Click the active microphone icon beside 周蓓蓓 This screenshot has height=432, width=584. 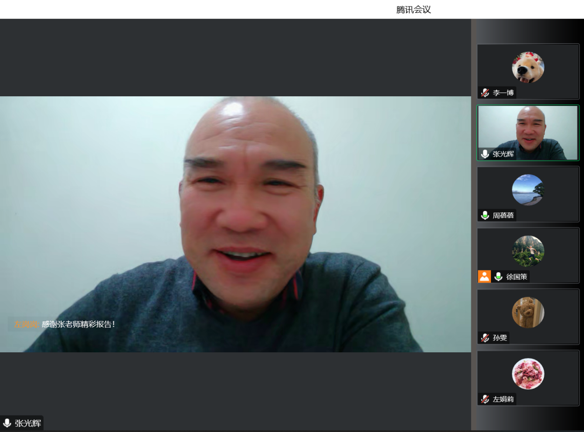coord(485,215)
